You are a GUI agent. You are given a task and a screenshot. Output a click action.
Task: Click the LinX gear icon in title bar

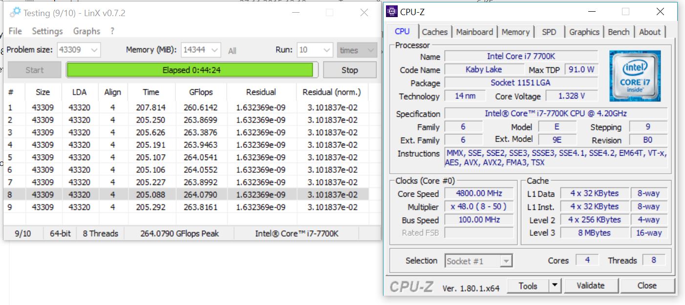point(15,13)
